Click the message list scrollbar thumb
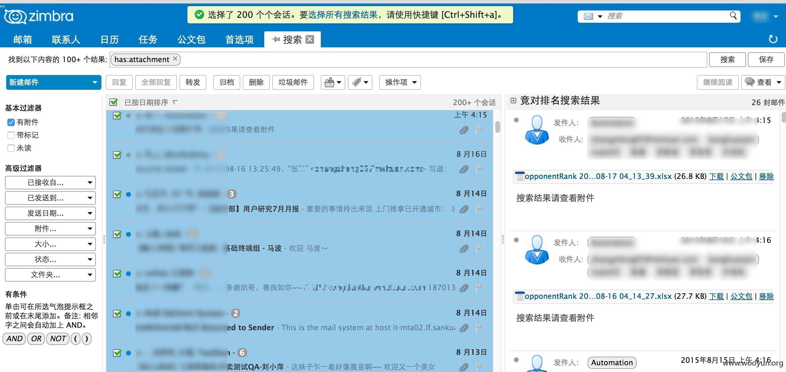 point(498,127)
